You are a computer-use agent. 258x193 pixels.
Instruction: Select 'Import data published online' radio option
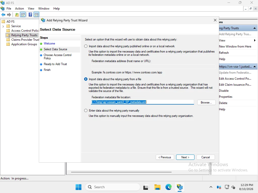tap(86, 46)
